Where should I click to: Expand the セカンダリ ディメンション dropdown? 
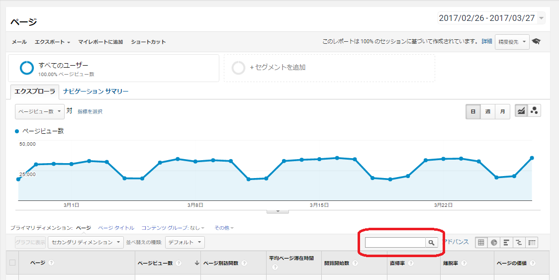pyautogui.click(x=87, y=242)
